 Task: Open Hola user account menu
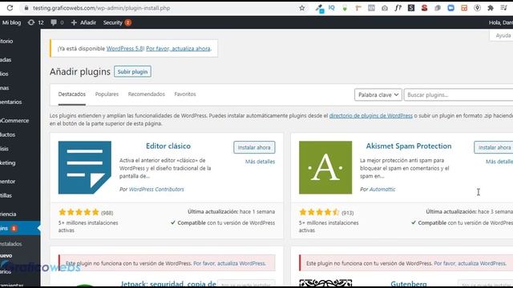click(500, 22)
